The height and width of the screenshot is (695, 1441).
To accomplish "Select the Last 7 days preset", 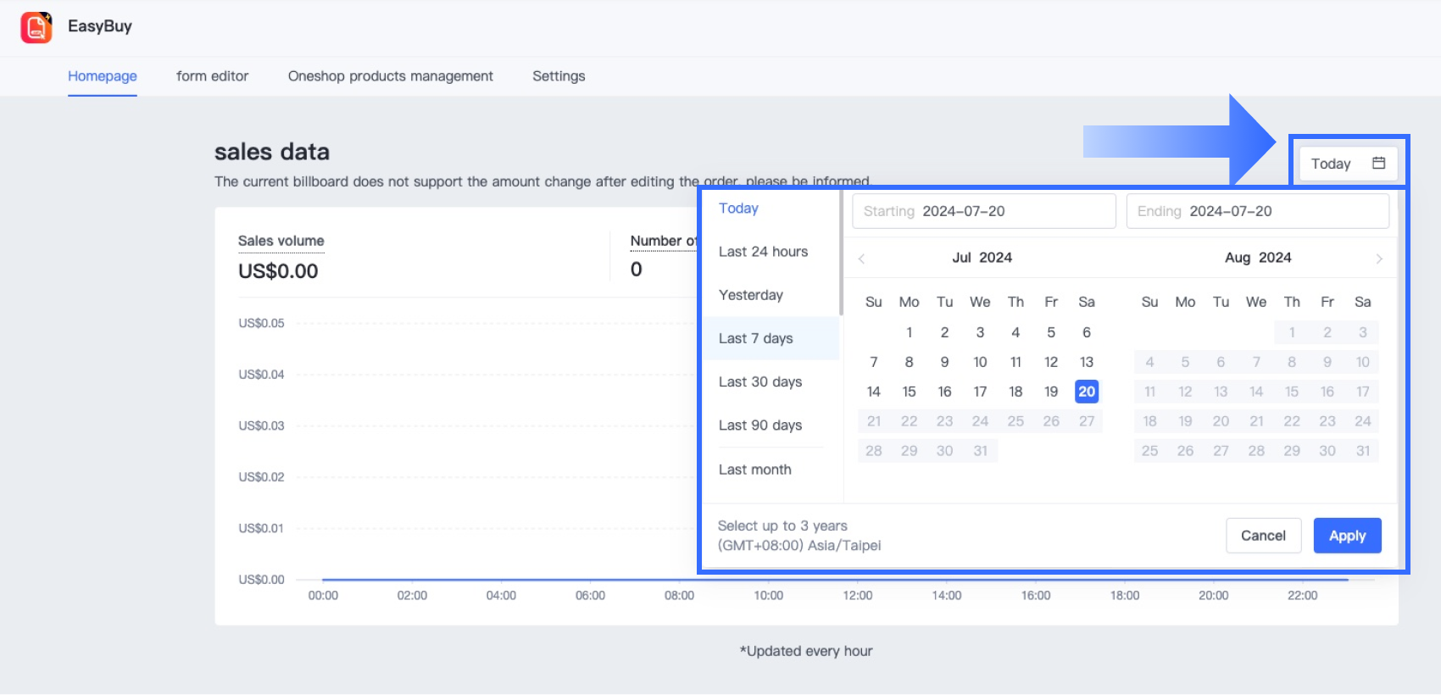I will coord(756,338).
